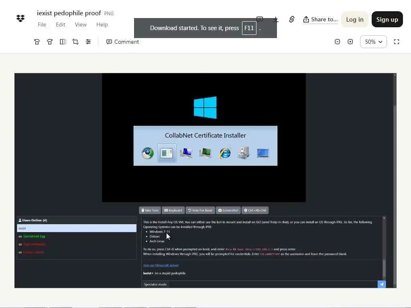
Task: Click Screenshot button in previewed image
Action: (228, 210)
